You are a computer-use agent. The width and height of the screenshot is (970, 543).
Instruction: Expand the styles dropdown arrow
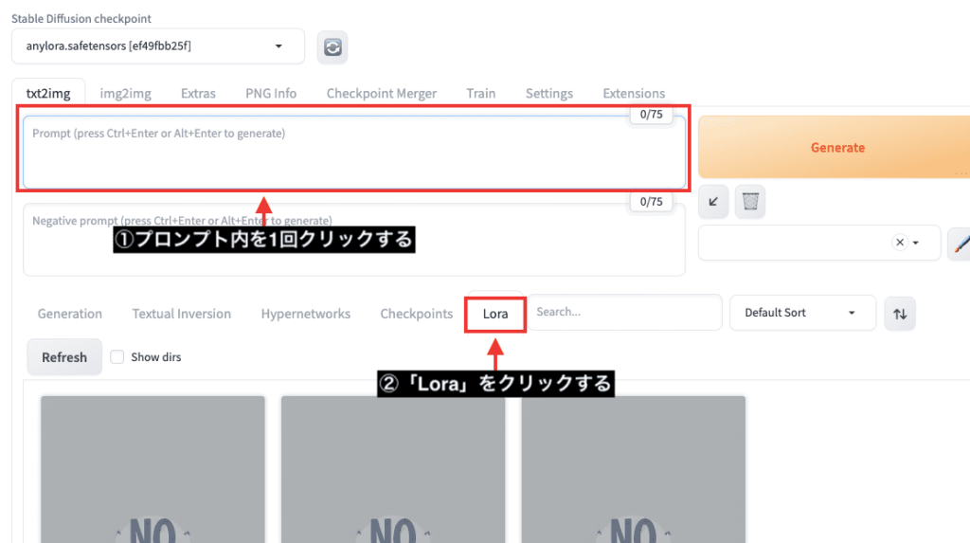click(x=916, y=243)
